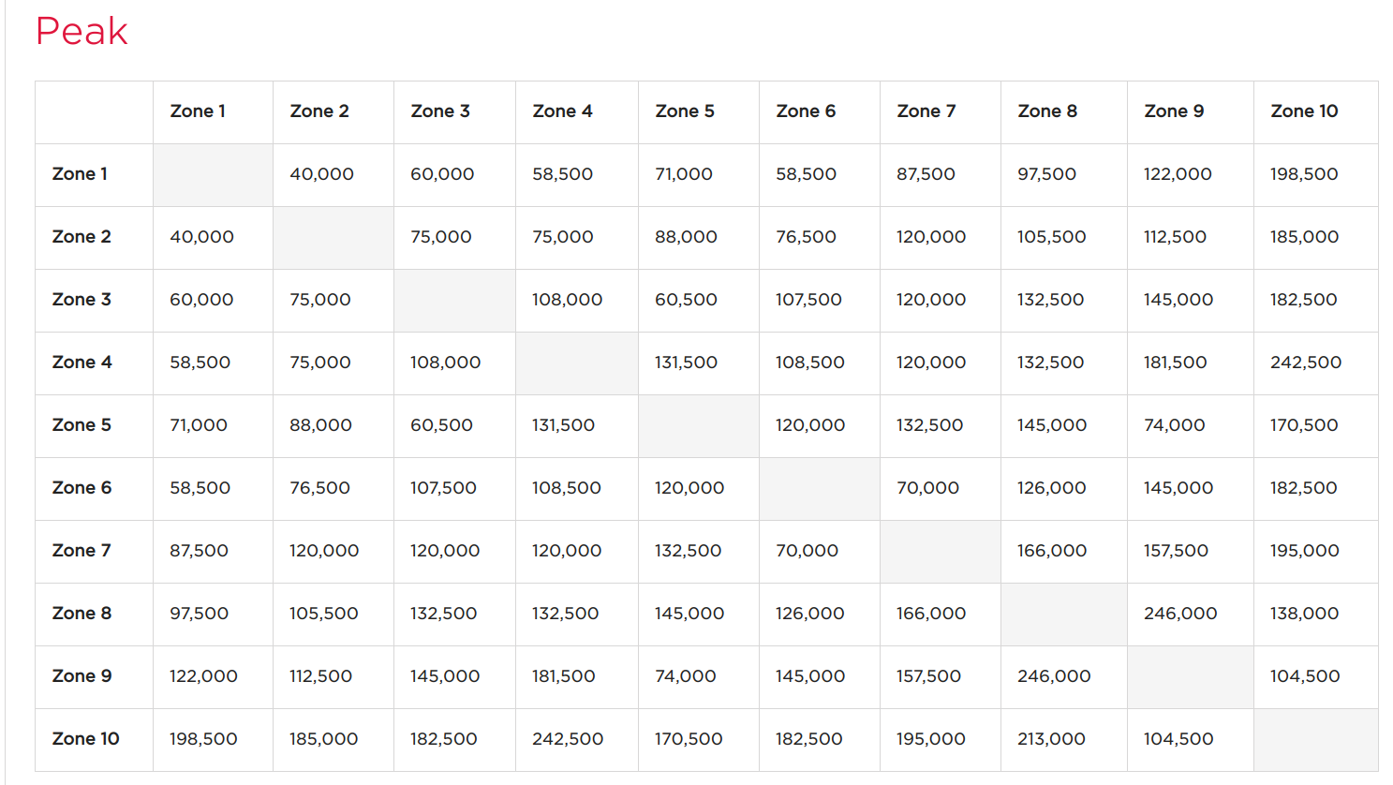Click the empty shaded Zone 3 diagonal cell
Image resolution: width=1393 pixels, height=785 pixels.
[454, 300]
